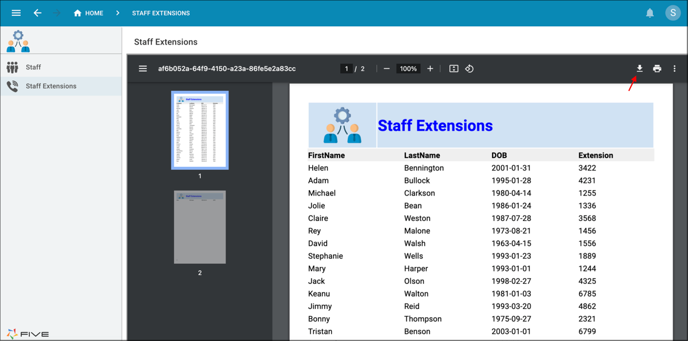The height and width of the screenshot is (341, 688).
Task: Open the user profile avatar S
Action: (x=673, y=13)
